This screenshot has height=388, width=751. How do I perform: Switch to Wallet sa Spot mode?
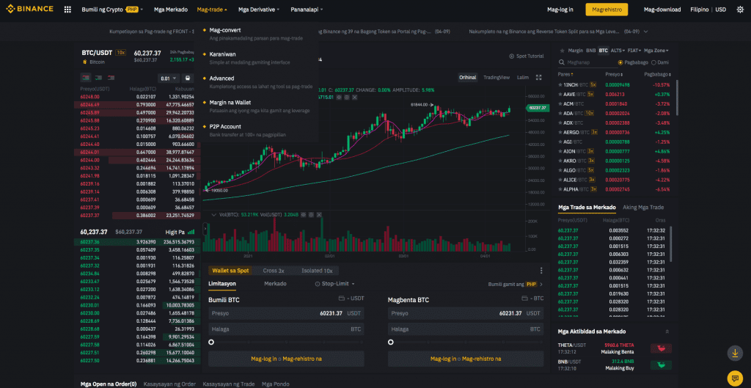pyautogui.click(x=230, y=271)
